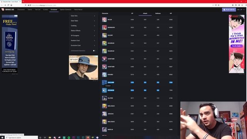
Task: Open Benimaru's character portrait
Action: tap(104, 27)
